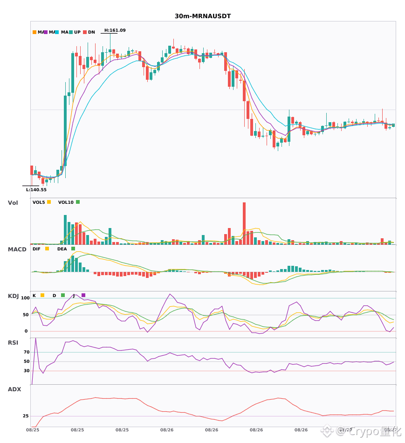Click the RSI 30 axis label

27,371
